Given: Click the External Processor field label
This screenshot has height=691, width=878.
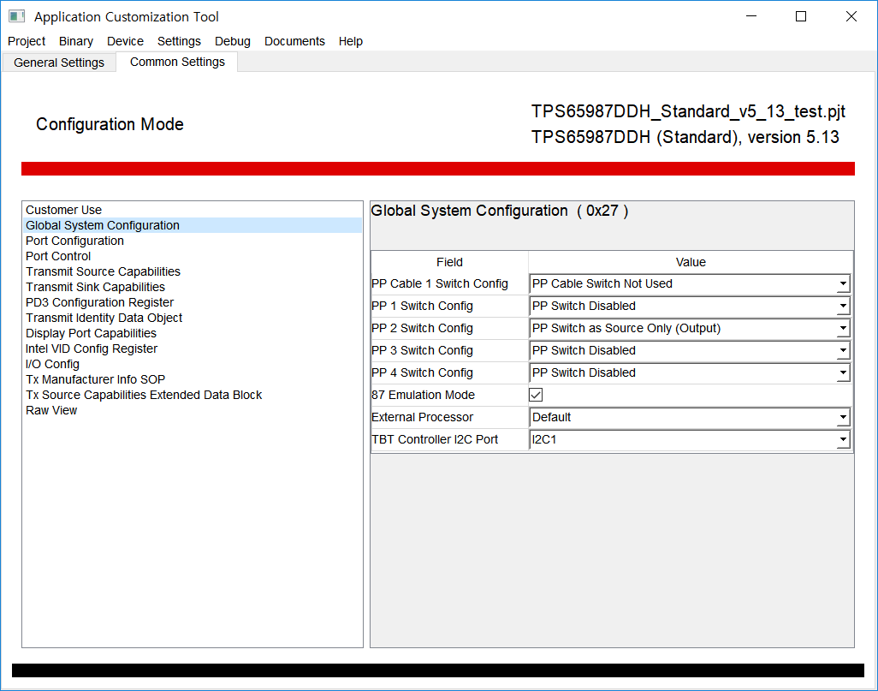Looking at the screenshot, I should pyautogui.click(x=422, y=417).
